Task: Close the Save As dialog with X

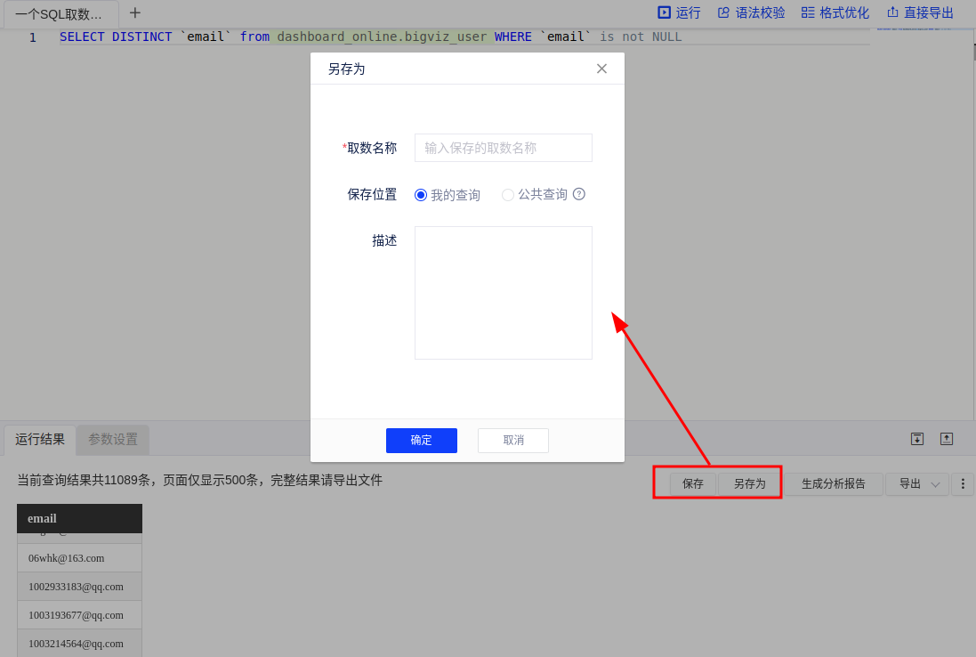Action: (601, 69)
